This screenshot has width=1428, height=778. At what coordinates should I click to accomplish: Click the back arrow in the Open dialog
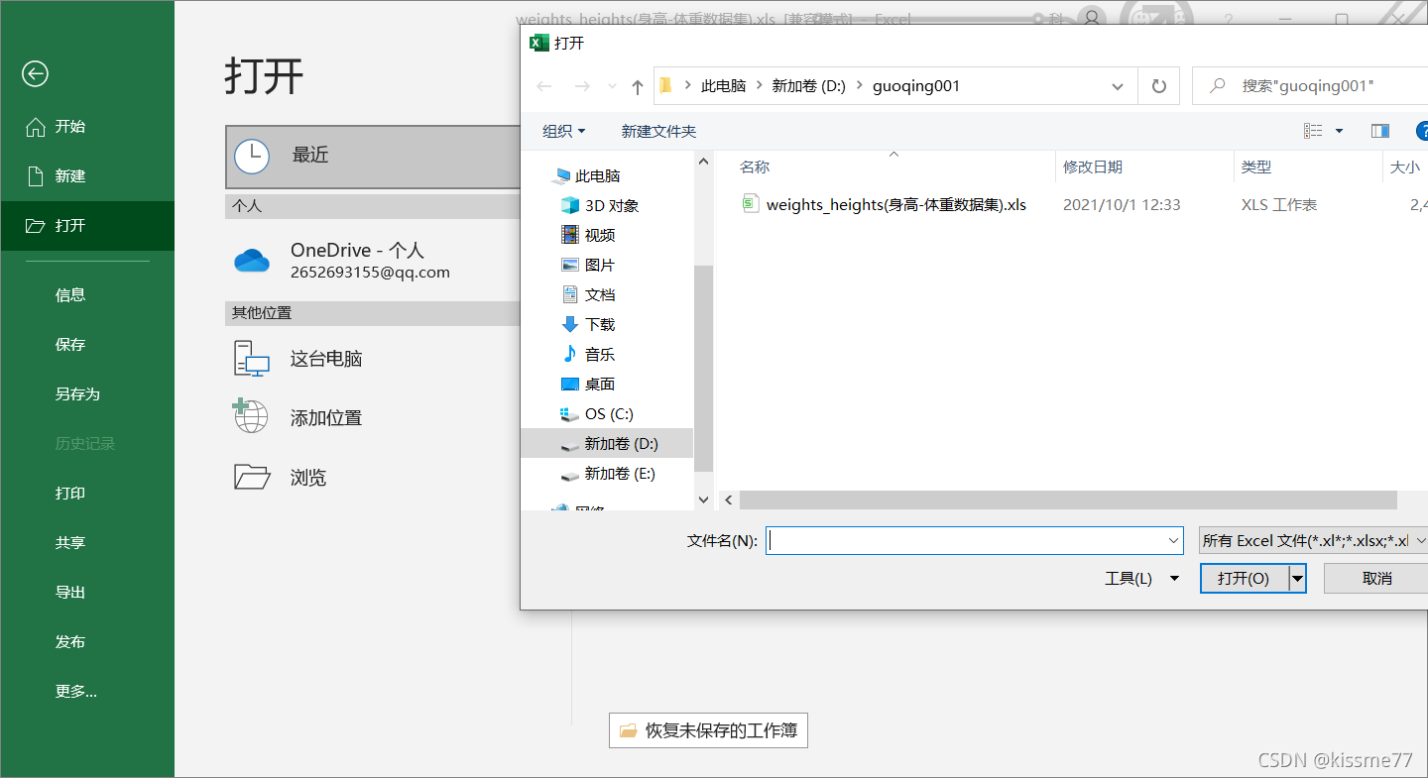543,85
